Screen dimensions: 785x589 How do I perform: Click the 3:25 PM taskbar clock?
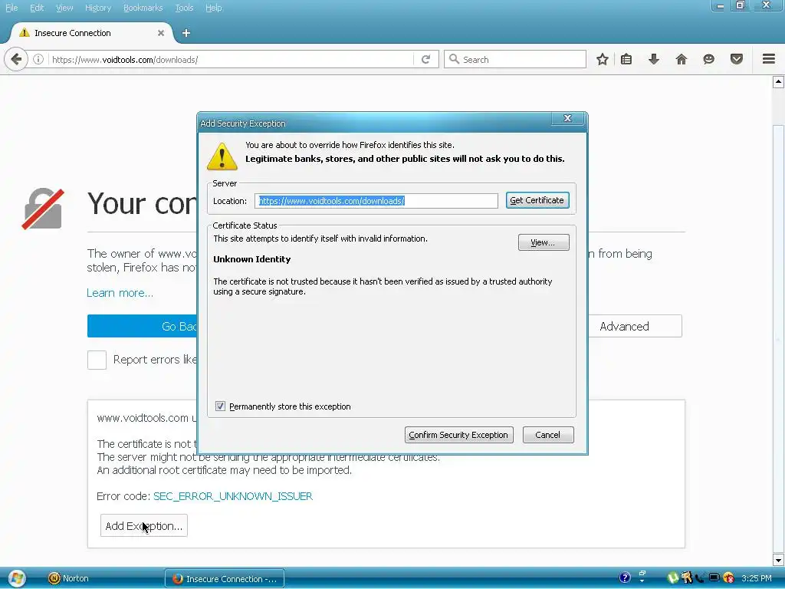[x=756, y=578]
